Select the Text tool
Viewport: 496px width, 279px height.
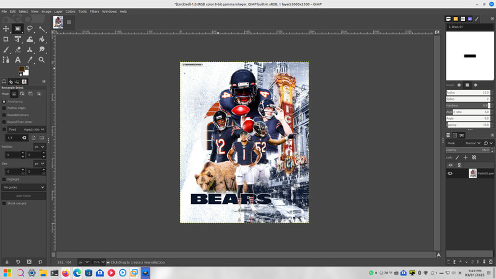pyautogui.click(x=18, y=60)
